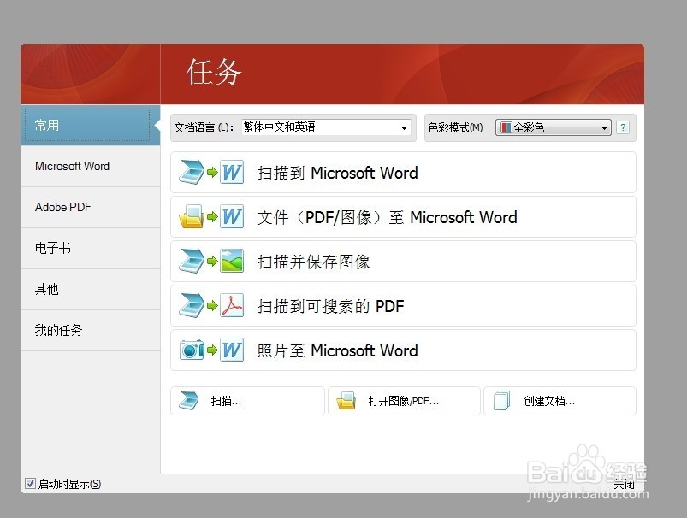This screenshot has width=687, height=518.
Task: Click folder icon of 文件(PDF/图像)至 Microsoft Word
Action: 192,217
